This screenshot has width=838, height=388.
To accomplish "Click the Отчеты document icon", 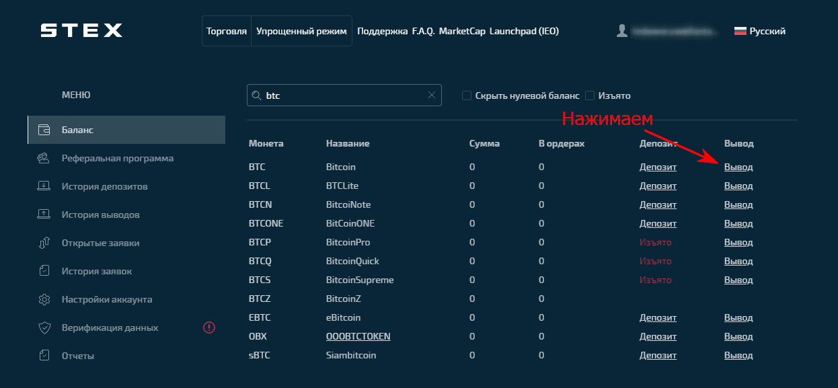I will tap(44, 356).
